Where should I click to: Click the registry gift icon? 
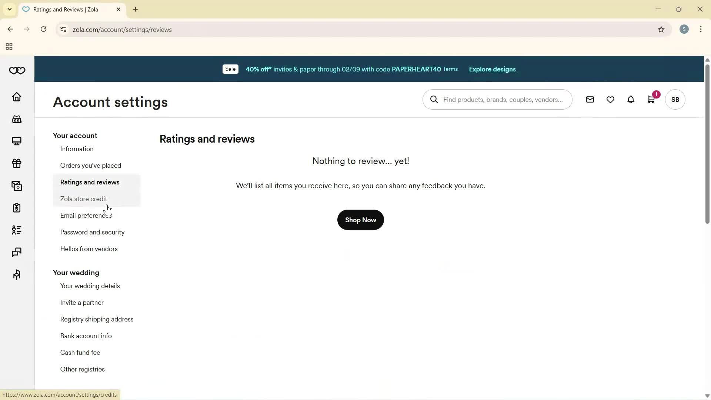pyautogui.click(x=17, y=163)
